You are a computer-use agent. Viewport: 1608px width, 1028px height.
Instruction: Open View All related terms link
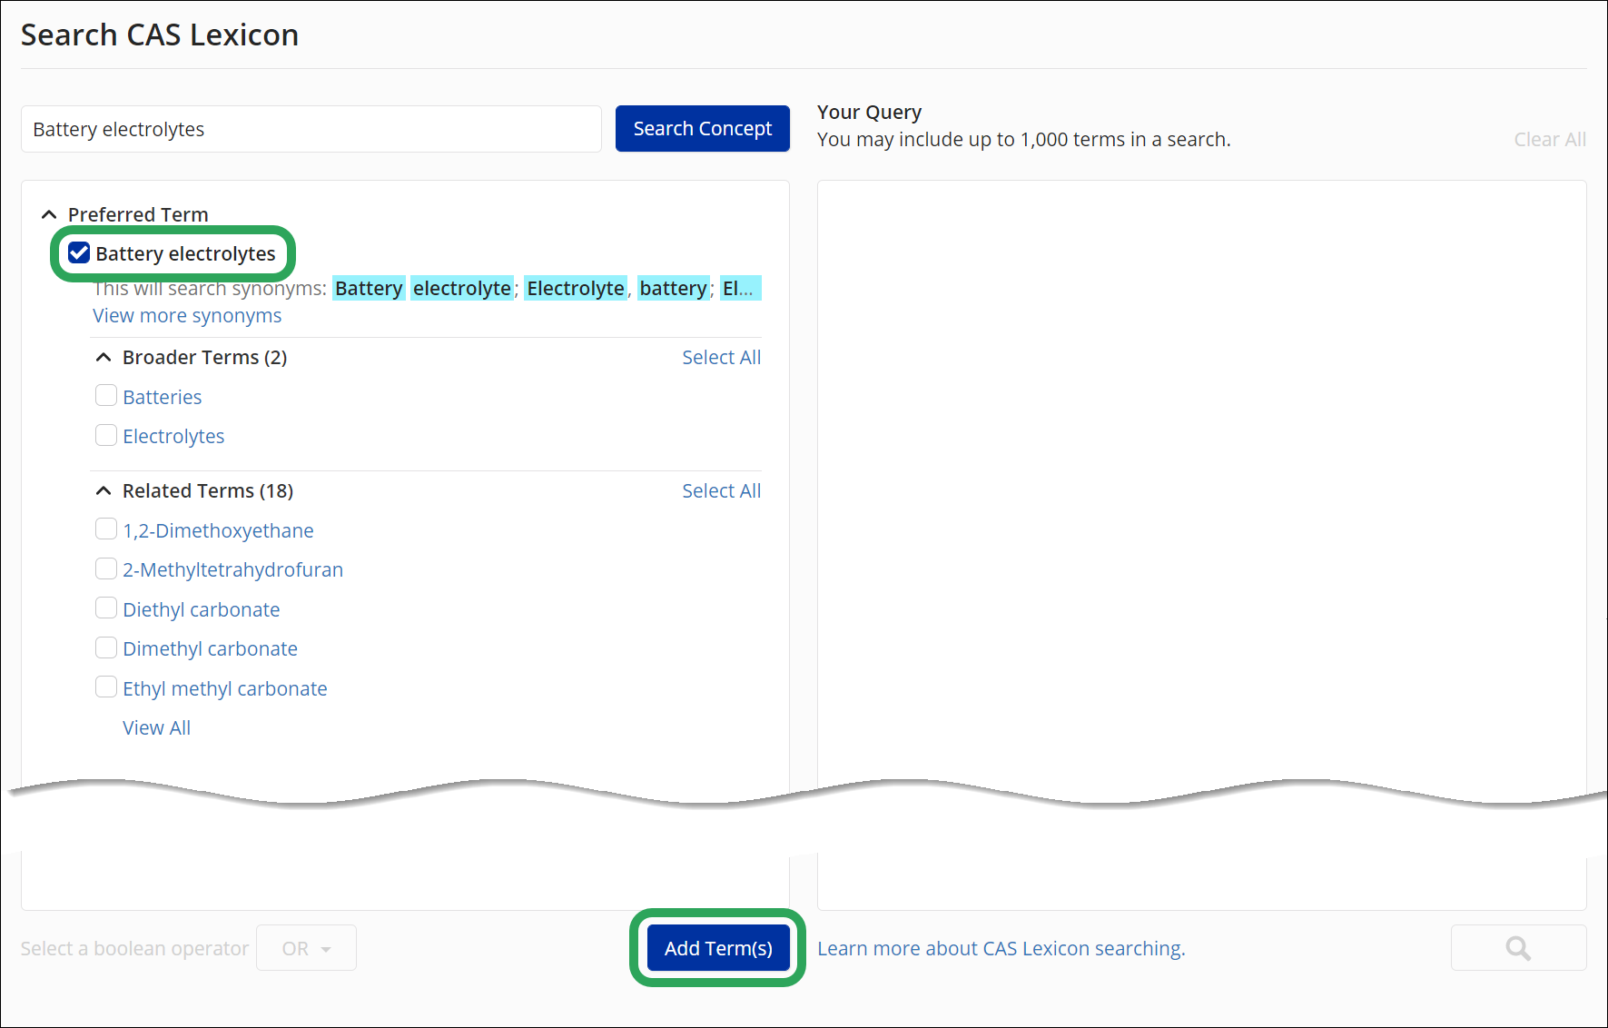(156, 728)
